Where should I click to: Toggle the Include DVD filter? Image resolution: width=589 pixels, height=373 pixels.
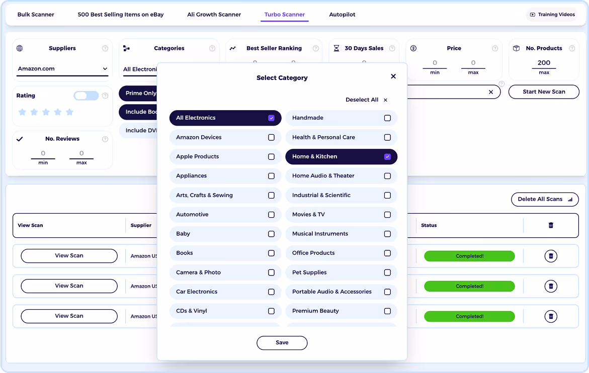click(x=138, y=131)
